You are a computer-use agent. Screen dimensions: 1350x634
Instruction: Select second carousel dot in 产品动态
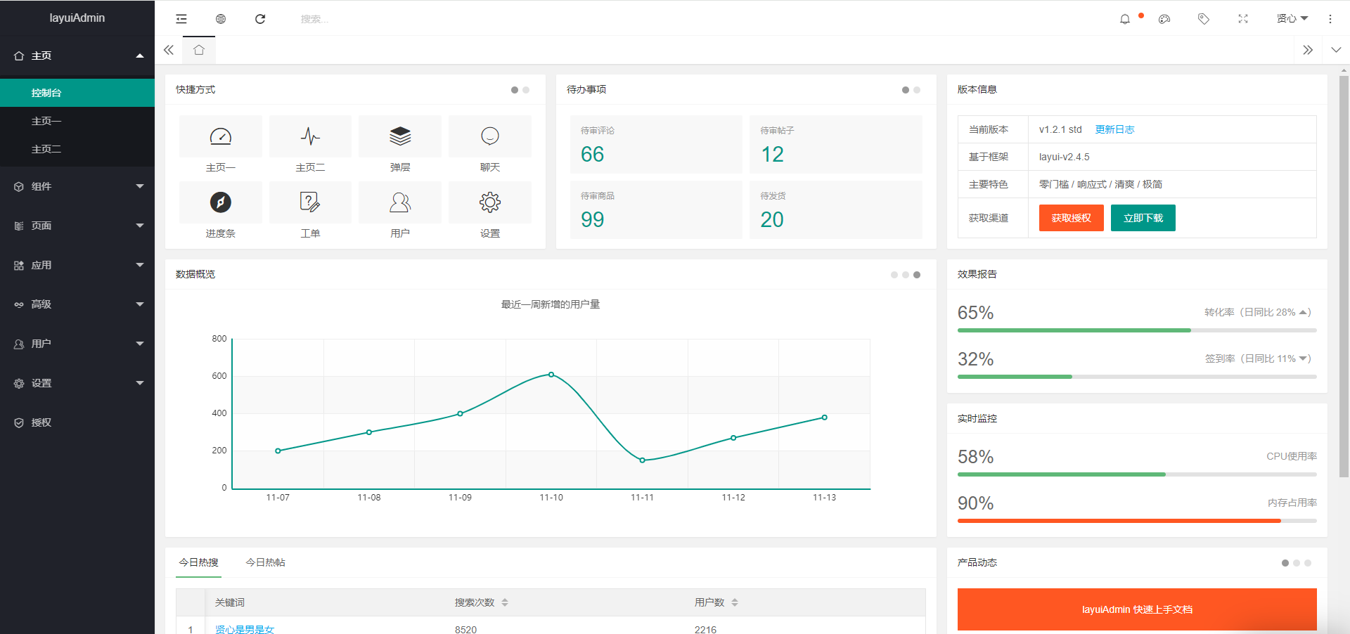[1297, 563]
